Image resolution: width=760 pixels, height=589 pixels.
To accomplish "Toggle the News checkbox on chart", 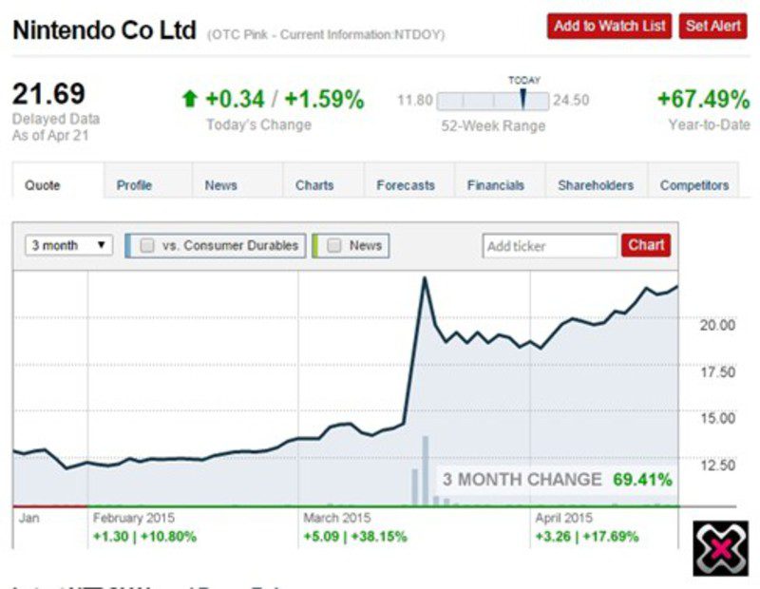I will coord(333,245).
